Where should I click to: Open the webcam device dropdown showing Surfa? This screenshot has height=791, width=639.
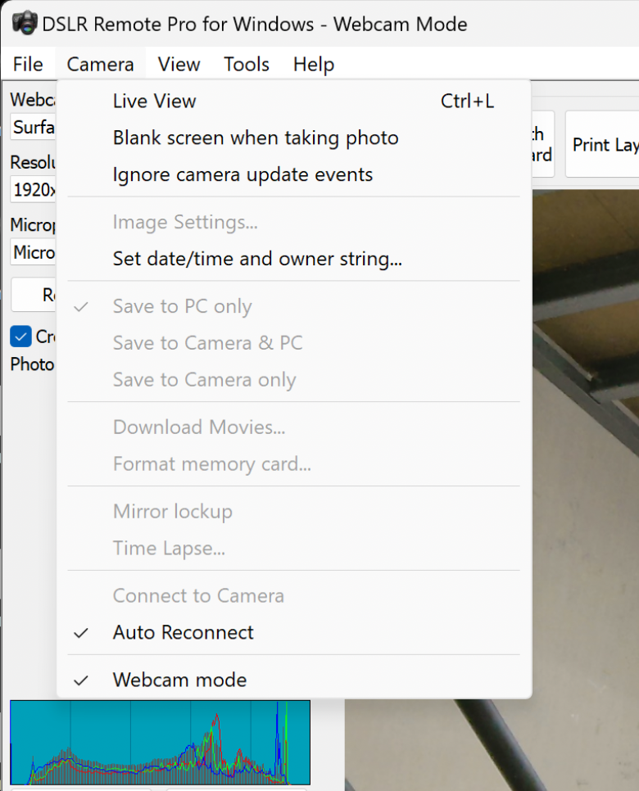click(34, 127)
